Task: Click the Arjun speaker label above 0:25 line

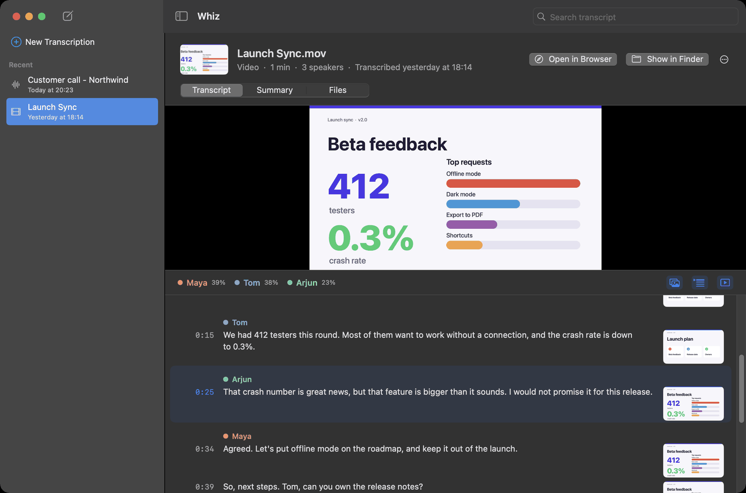Action: coord(237,379)
